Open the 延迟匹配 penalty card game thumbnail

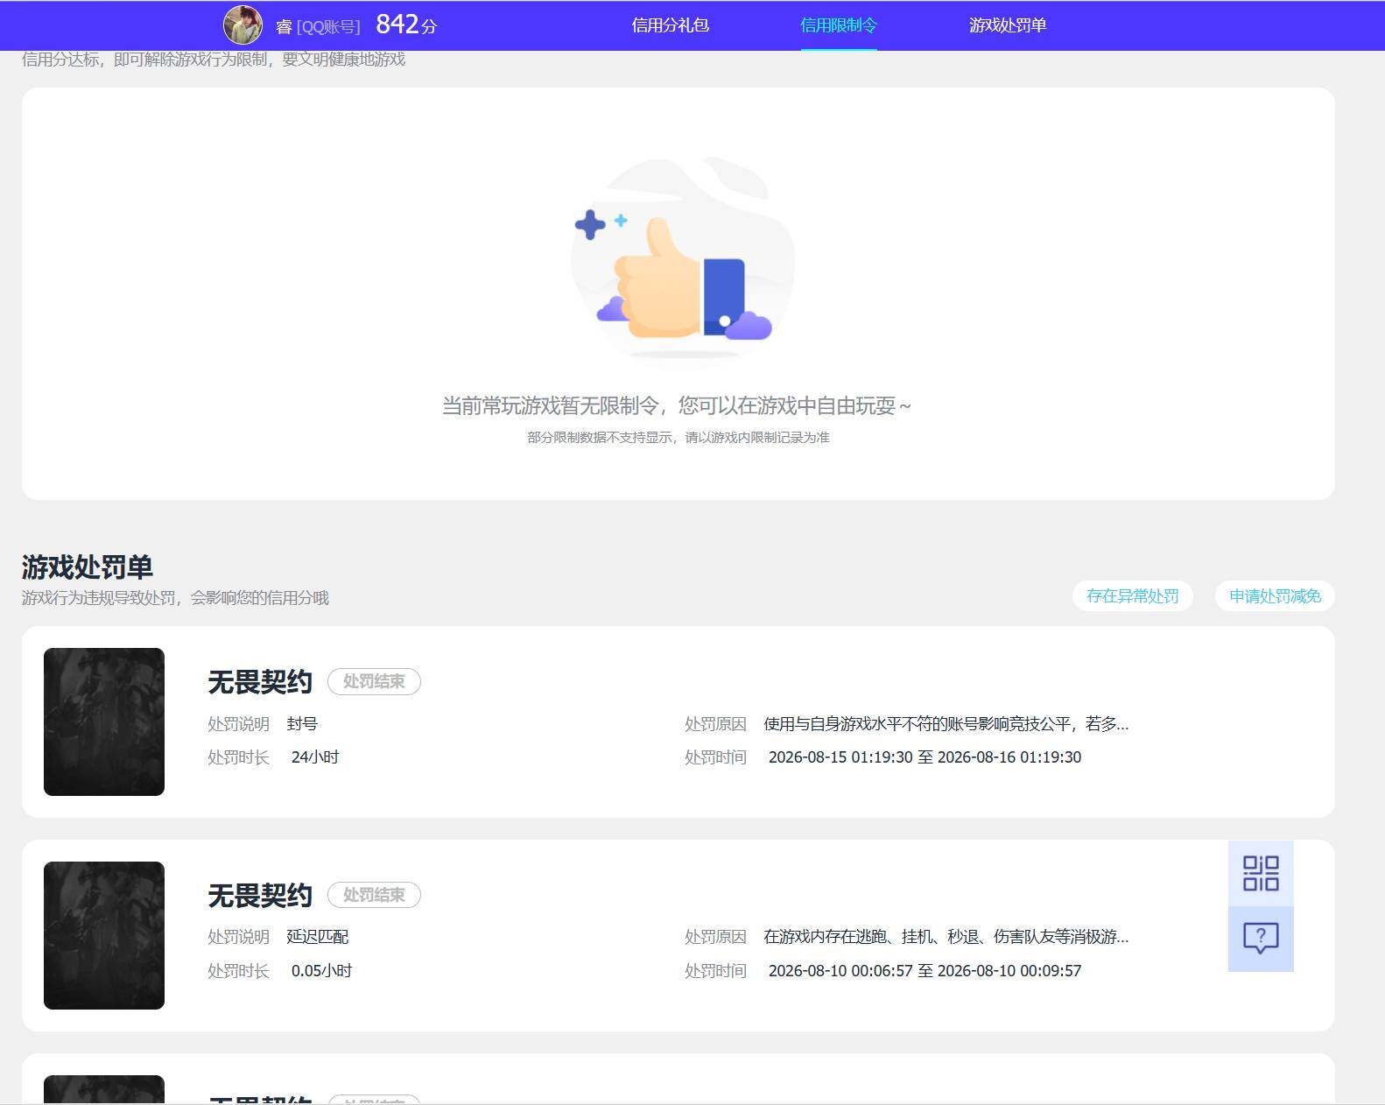tap(104, 935)
